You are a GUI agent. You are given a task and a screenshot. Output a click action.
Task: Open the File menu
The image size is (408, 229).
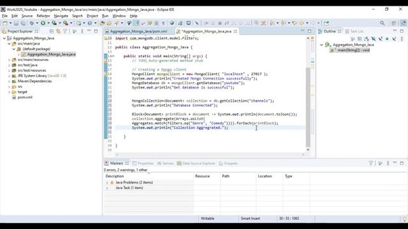click(x=4, y=16)
